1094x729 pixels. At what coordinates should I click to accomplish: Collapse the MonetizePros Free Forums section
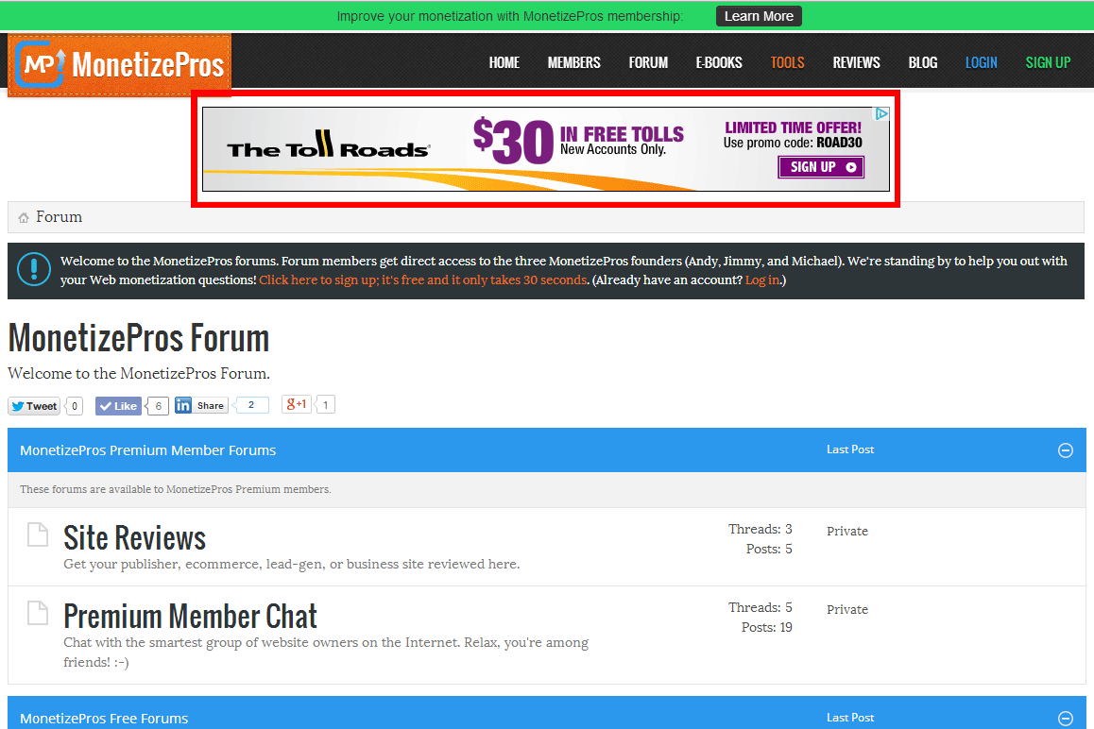click(1065, 718)
